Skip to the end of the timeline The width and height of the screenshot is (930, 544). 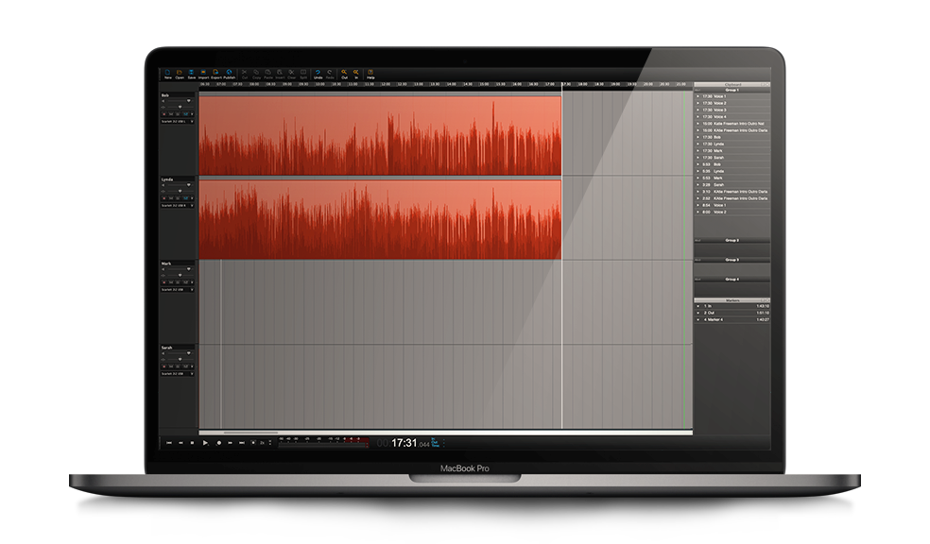pyautogui.click(x=241, y=443)
